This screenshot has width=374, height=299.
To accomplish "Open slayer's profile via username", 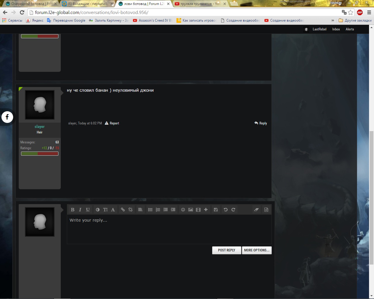I will click(x=39, y=126).
